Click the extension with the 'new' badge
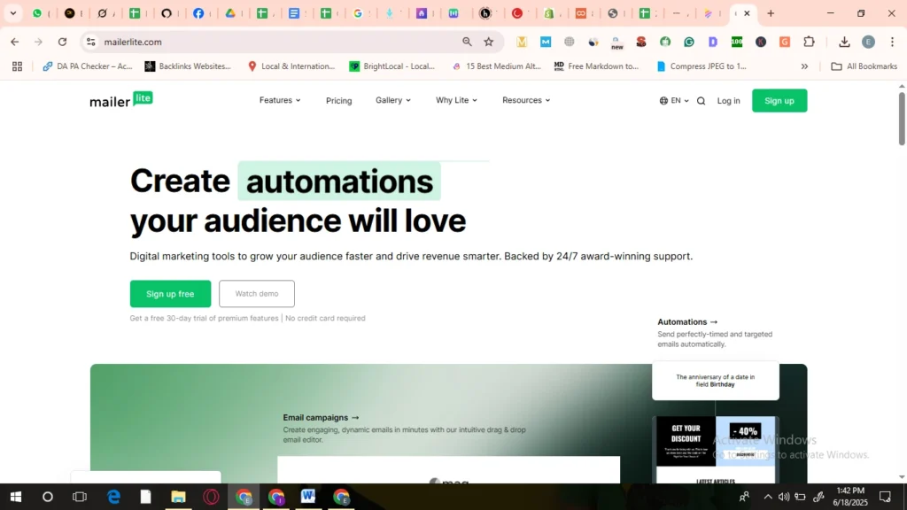This screenshot has height=510, width=907. coord(616,42)
